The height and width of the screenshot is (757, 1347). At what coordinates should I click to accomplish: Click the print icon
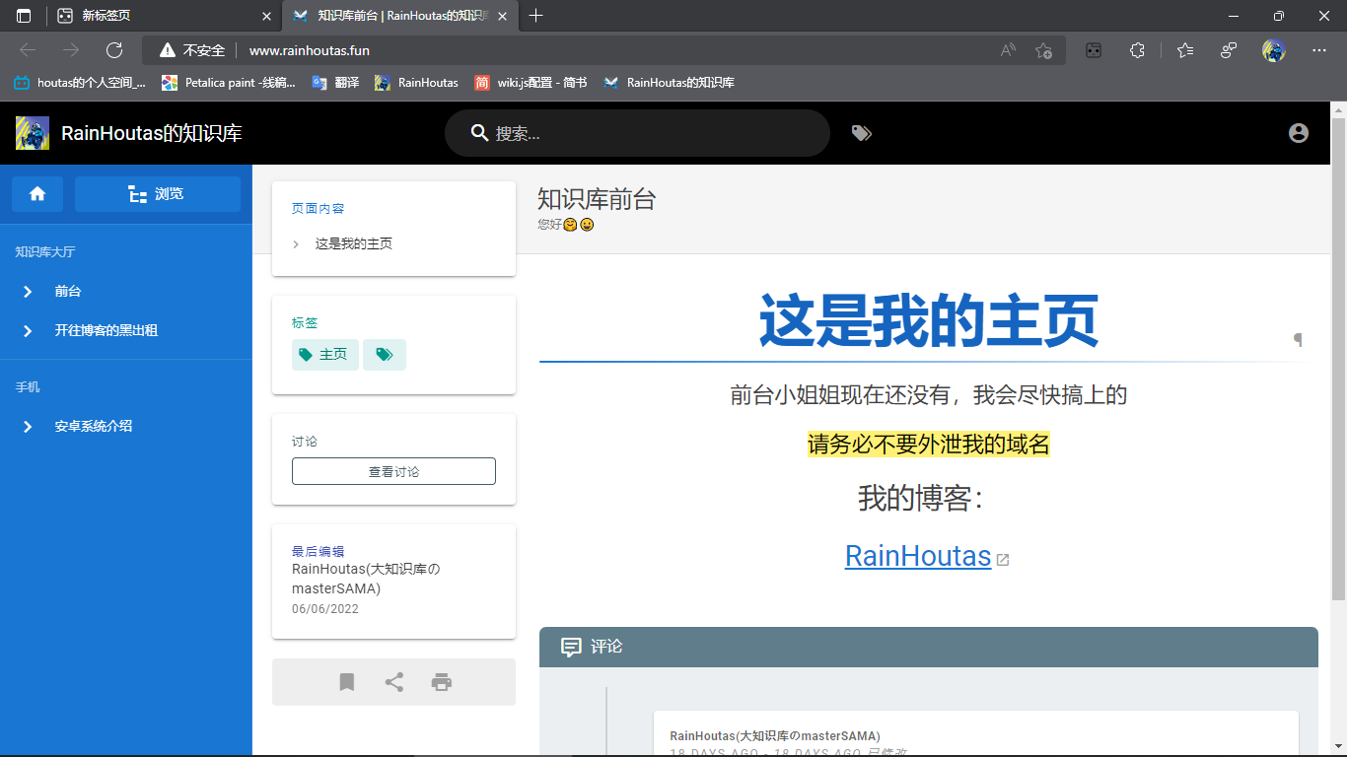point(442,682)
